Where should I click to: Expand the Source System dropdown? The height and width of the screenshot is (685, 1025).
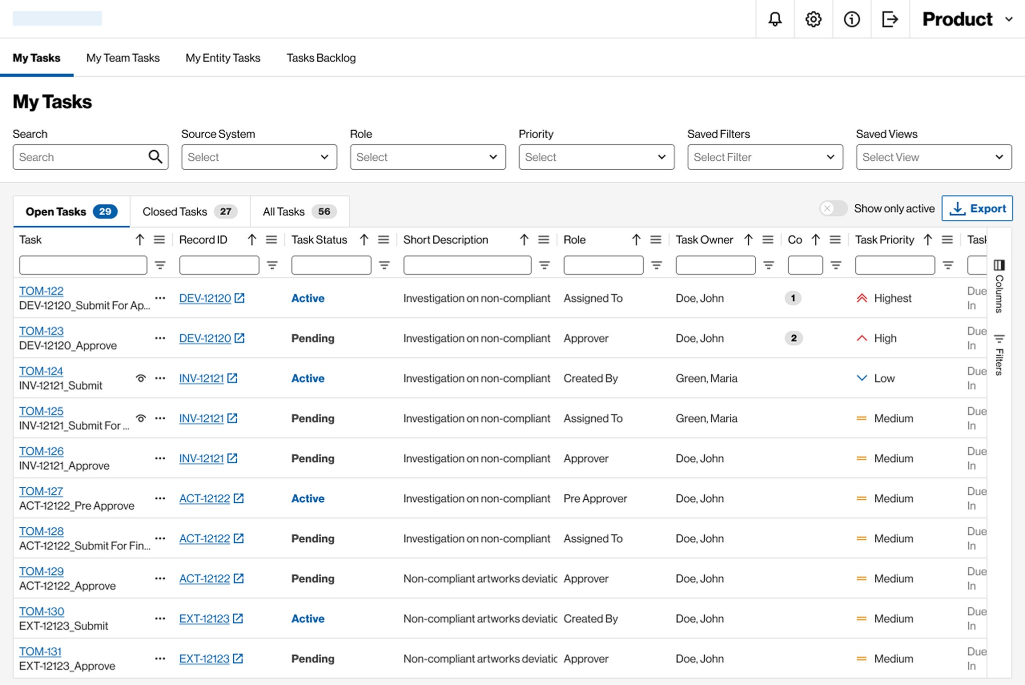click(x=259, y=157)
